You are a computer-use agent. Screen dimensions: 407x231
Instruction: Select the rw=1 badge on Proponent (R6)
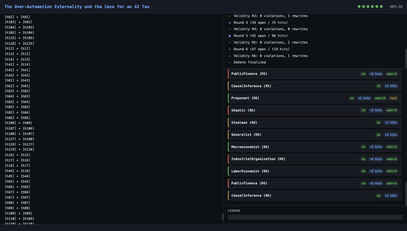(394, 98)
